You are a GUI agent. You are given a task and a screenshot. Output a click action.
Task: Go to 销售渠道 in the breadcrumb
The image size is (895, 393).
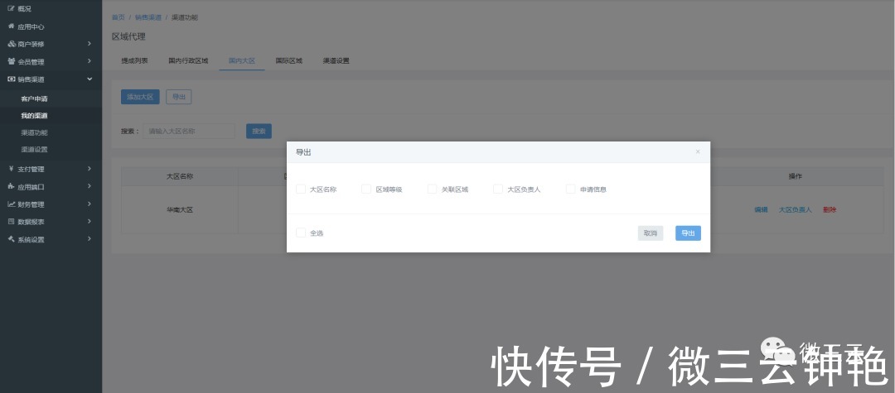(x=148, y=17)
